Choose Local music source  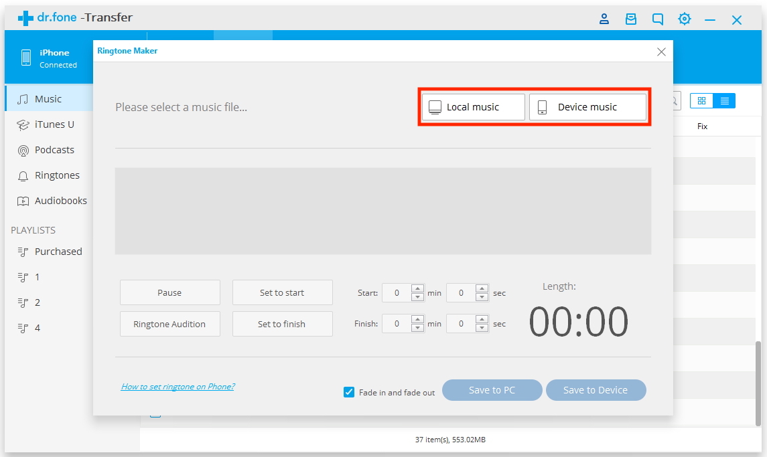[x=473, y=107]
